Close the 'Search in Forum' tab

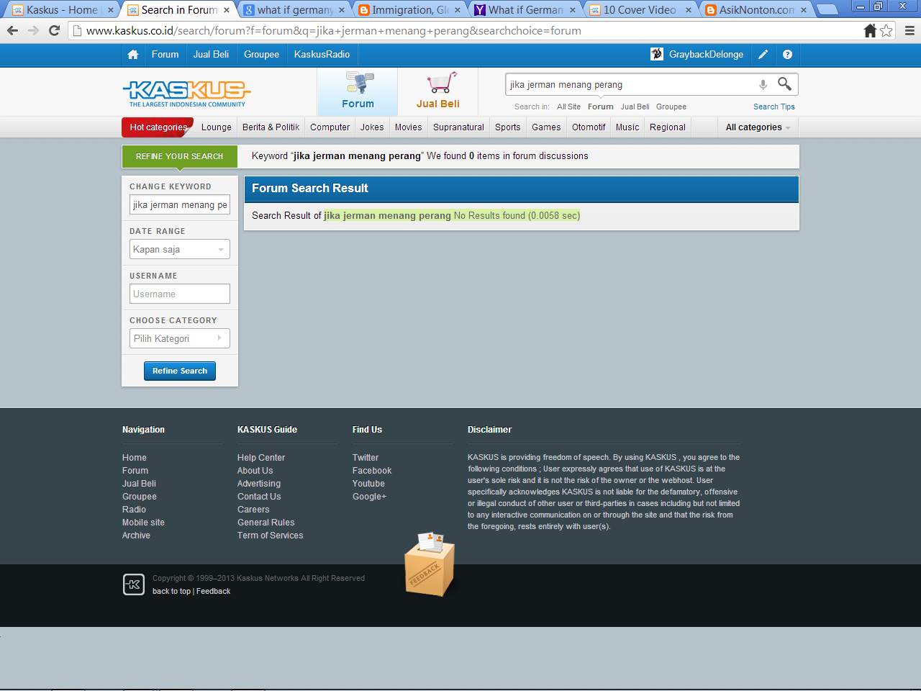point(227,10)
